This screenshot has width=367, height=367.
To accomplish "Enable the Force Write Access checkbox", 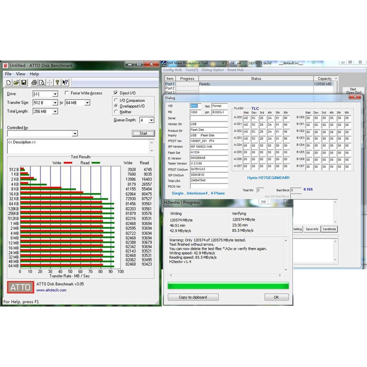I will tap(67, 93).
